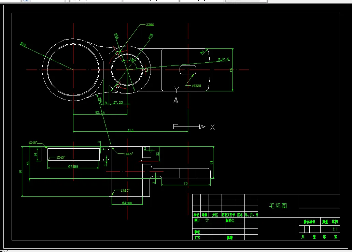Click the 75 horizontal dimension value
Viewport: 352px width, 252px height.
186,183
